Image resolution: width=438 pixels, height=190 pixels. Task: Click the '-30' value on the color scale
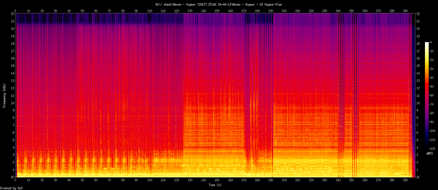point(432,68)
